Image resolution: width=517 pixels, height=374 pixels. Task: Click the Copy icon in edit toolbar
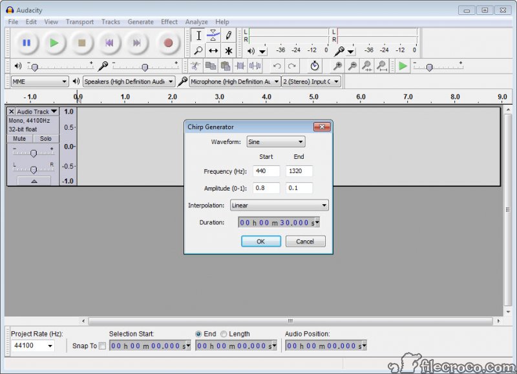[211, 67]
